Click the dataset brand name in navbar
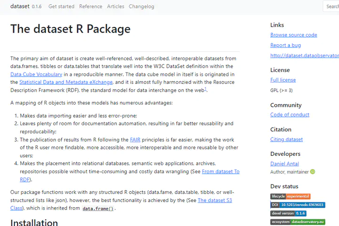Screen dimensions: 339x226 [x=19, y=7]
